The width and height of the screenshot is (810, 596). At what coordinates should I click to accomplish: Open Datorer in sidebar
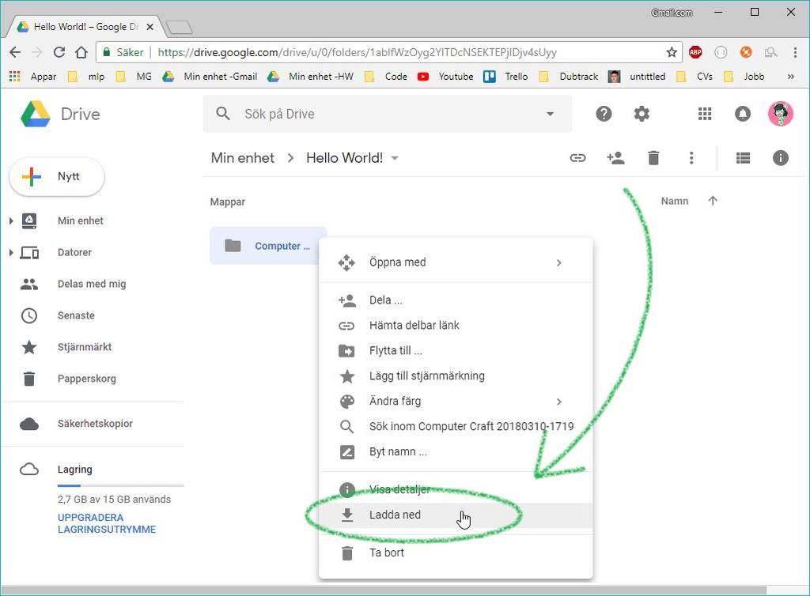[x=74, y=252]
